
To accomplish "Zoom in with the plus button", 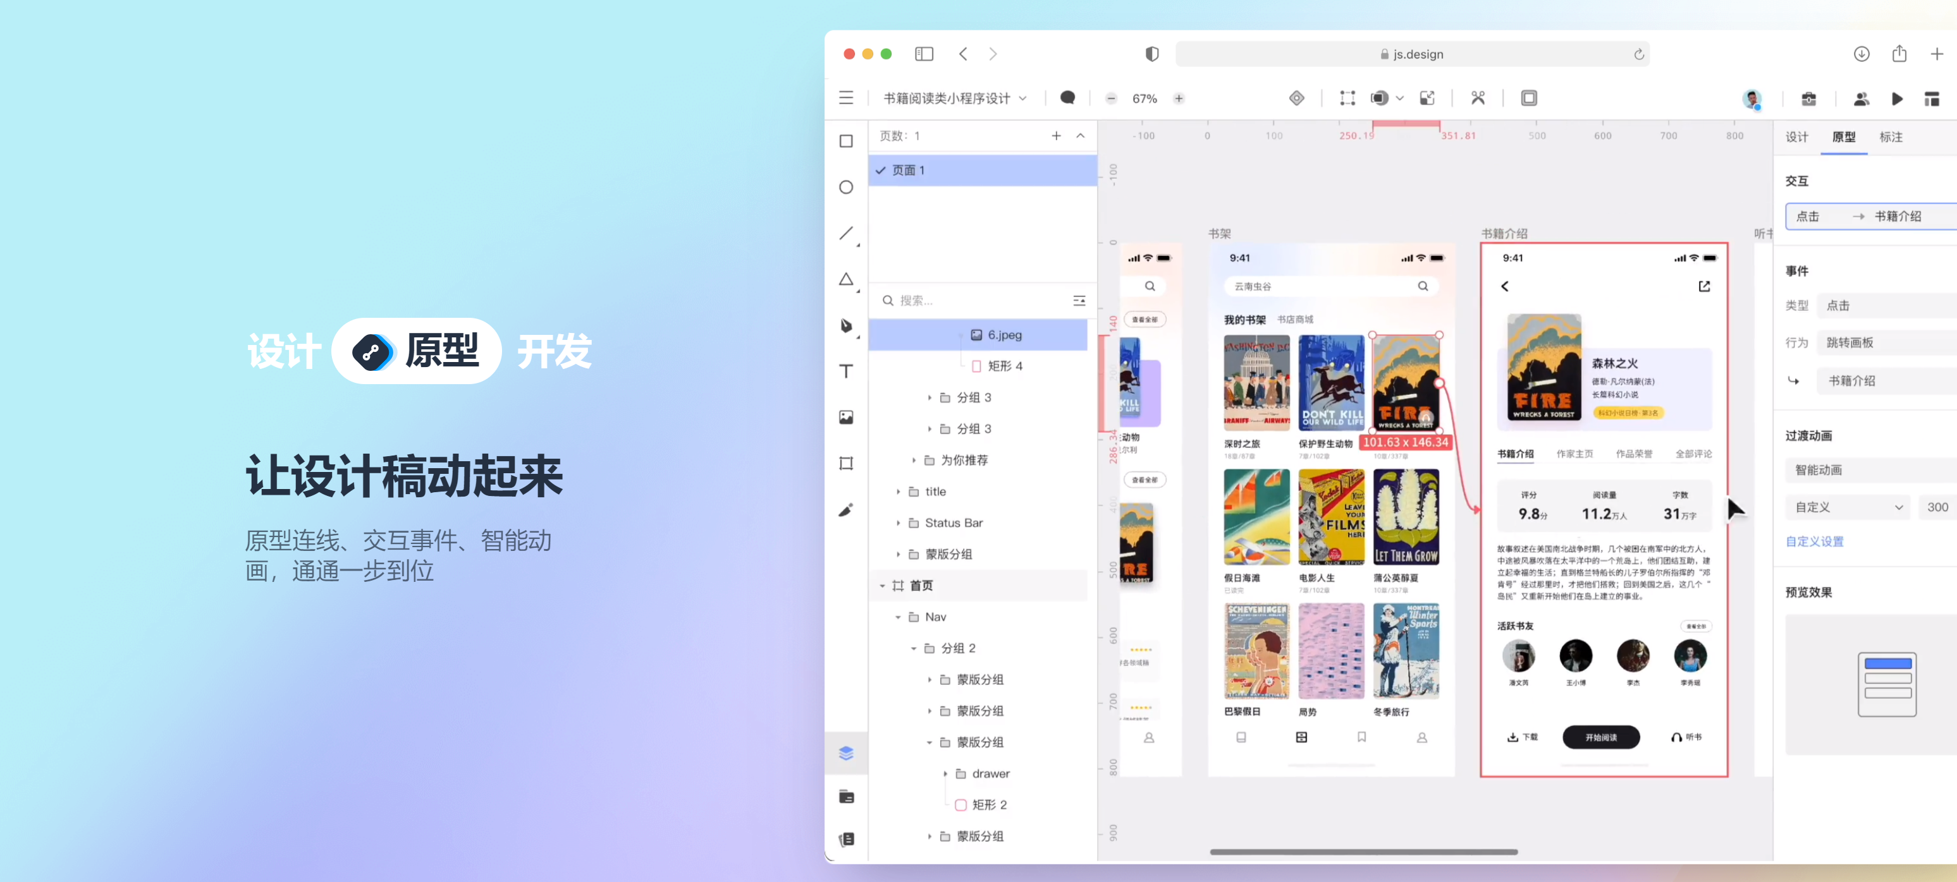I will [x=1178, y=99].
